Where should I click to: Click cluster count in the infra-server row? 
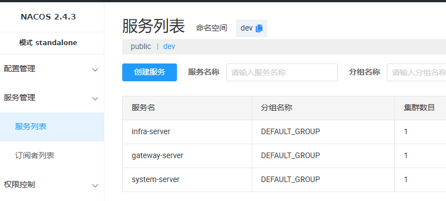point(406,132)
